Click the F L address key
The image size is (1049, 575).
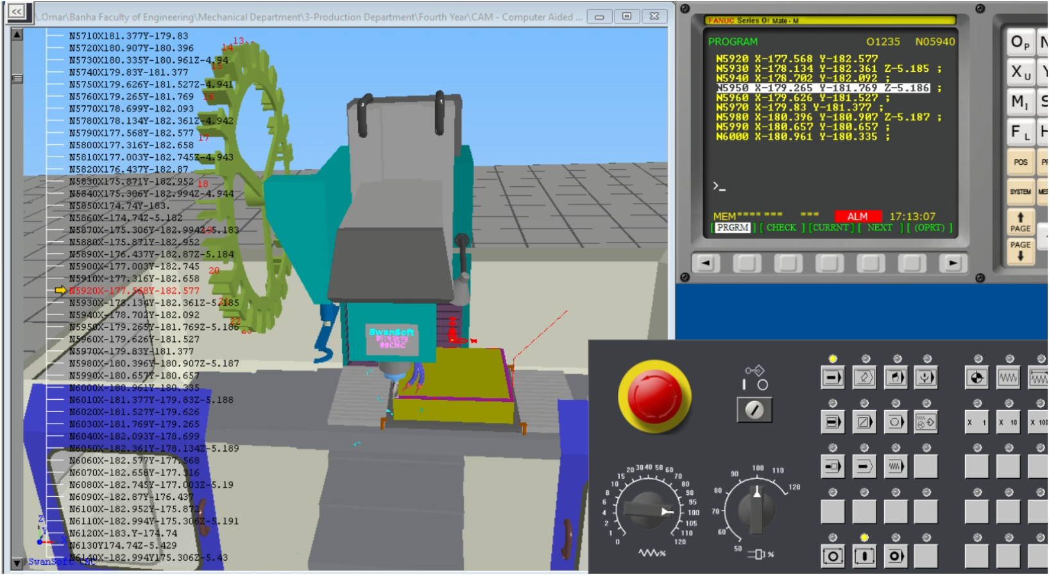point(1020,132)
